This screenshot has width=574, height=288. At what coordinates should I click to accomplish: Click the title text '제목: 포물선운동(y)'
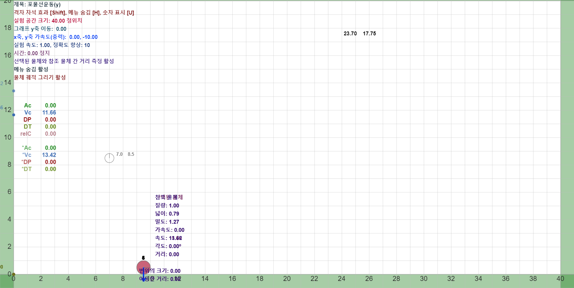pos(37,5)
